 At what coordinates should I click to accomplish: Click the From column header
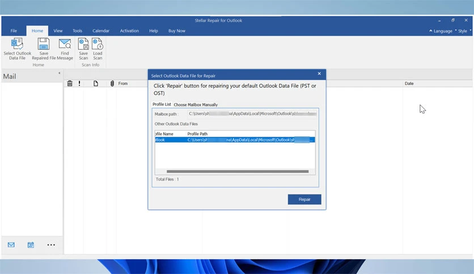[122, 83]
